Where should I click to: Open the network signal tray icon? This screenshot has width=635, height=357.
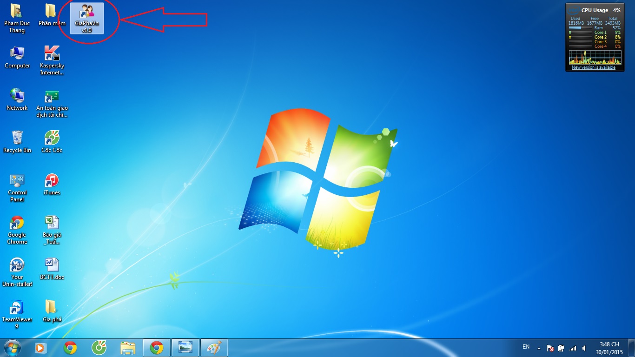point(573,348)
